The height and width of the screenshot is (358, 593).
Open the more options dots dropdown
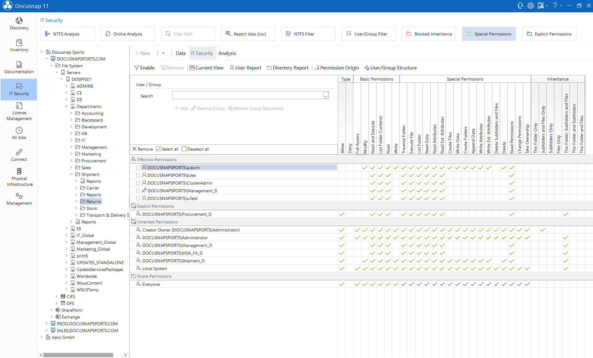(160, 53)
